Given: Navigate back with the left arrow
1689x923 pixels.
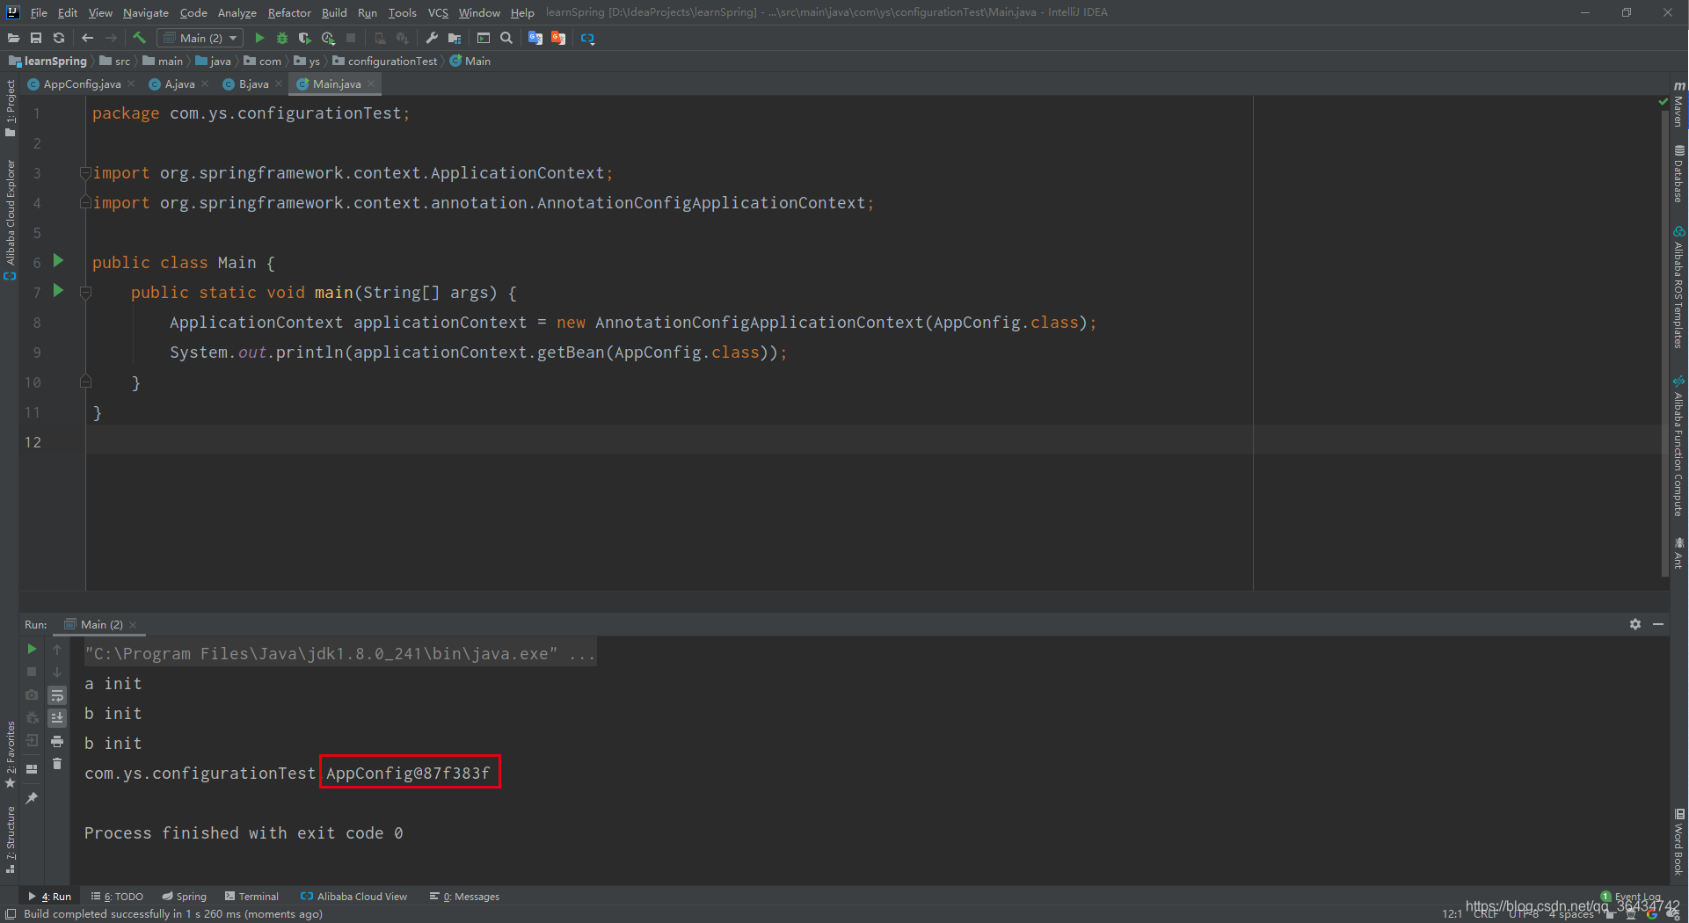Looking at the screenshot, I should pyautogui.click(x=87, y=38).
